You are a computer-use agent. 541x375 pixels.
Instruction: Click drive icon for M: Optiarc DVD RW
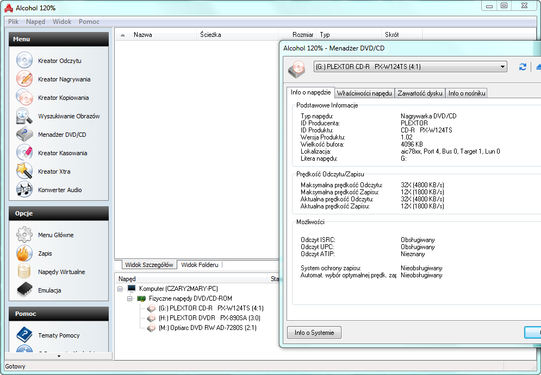coord(151,327)
